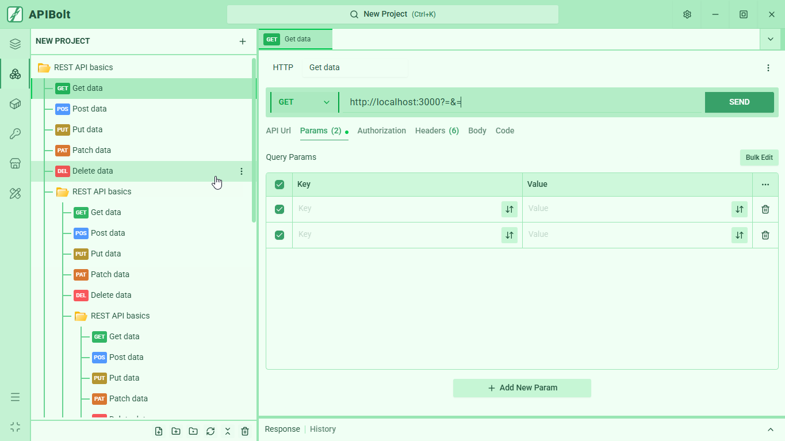Expand the Response panel with the chevron
Screen dimensions: 785x441
[770, 430]
